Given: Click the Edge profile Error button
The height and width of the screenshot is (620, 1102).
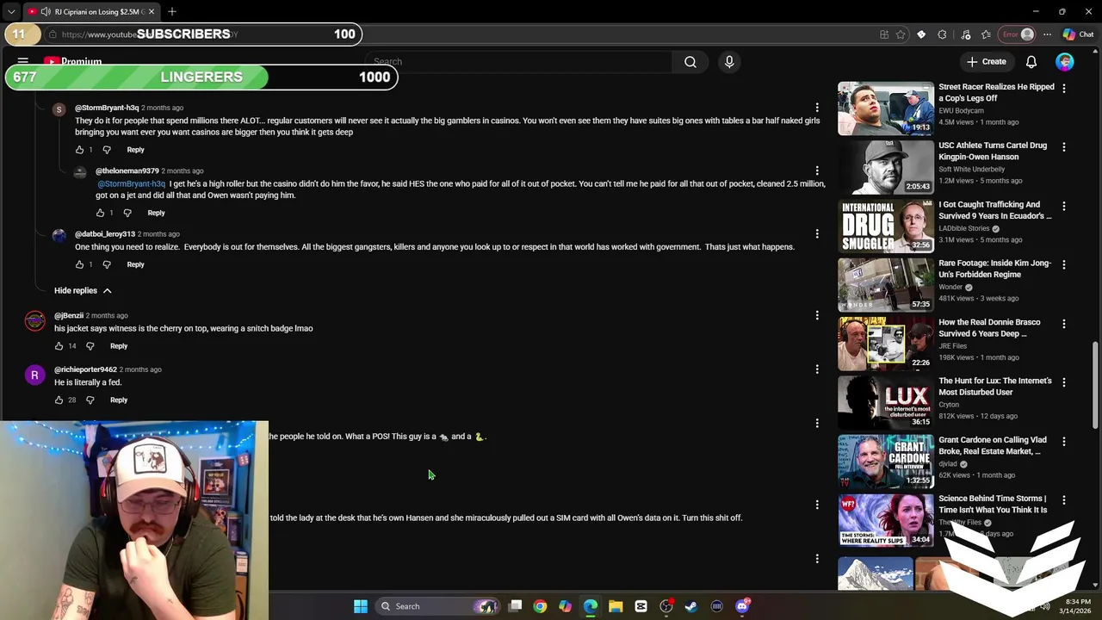Looking at the screenshot, I should click(x=1017, y=34).
